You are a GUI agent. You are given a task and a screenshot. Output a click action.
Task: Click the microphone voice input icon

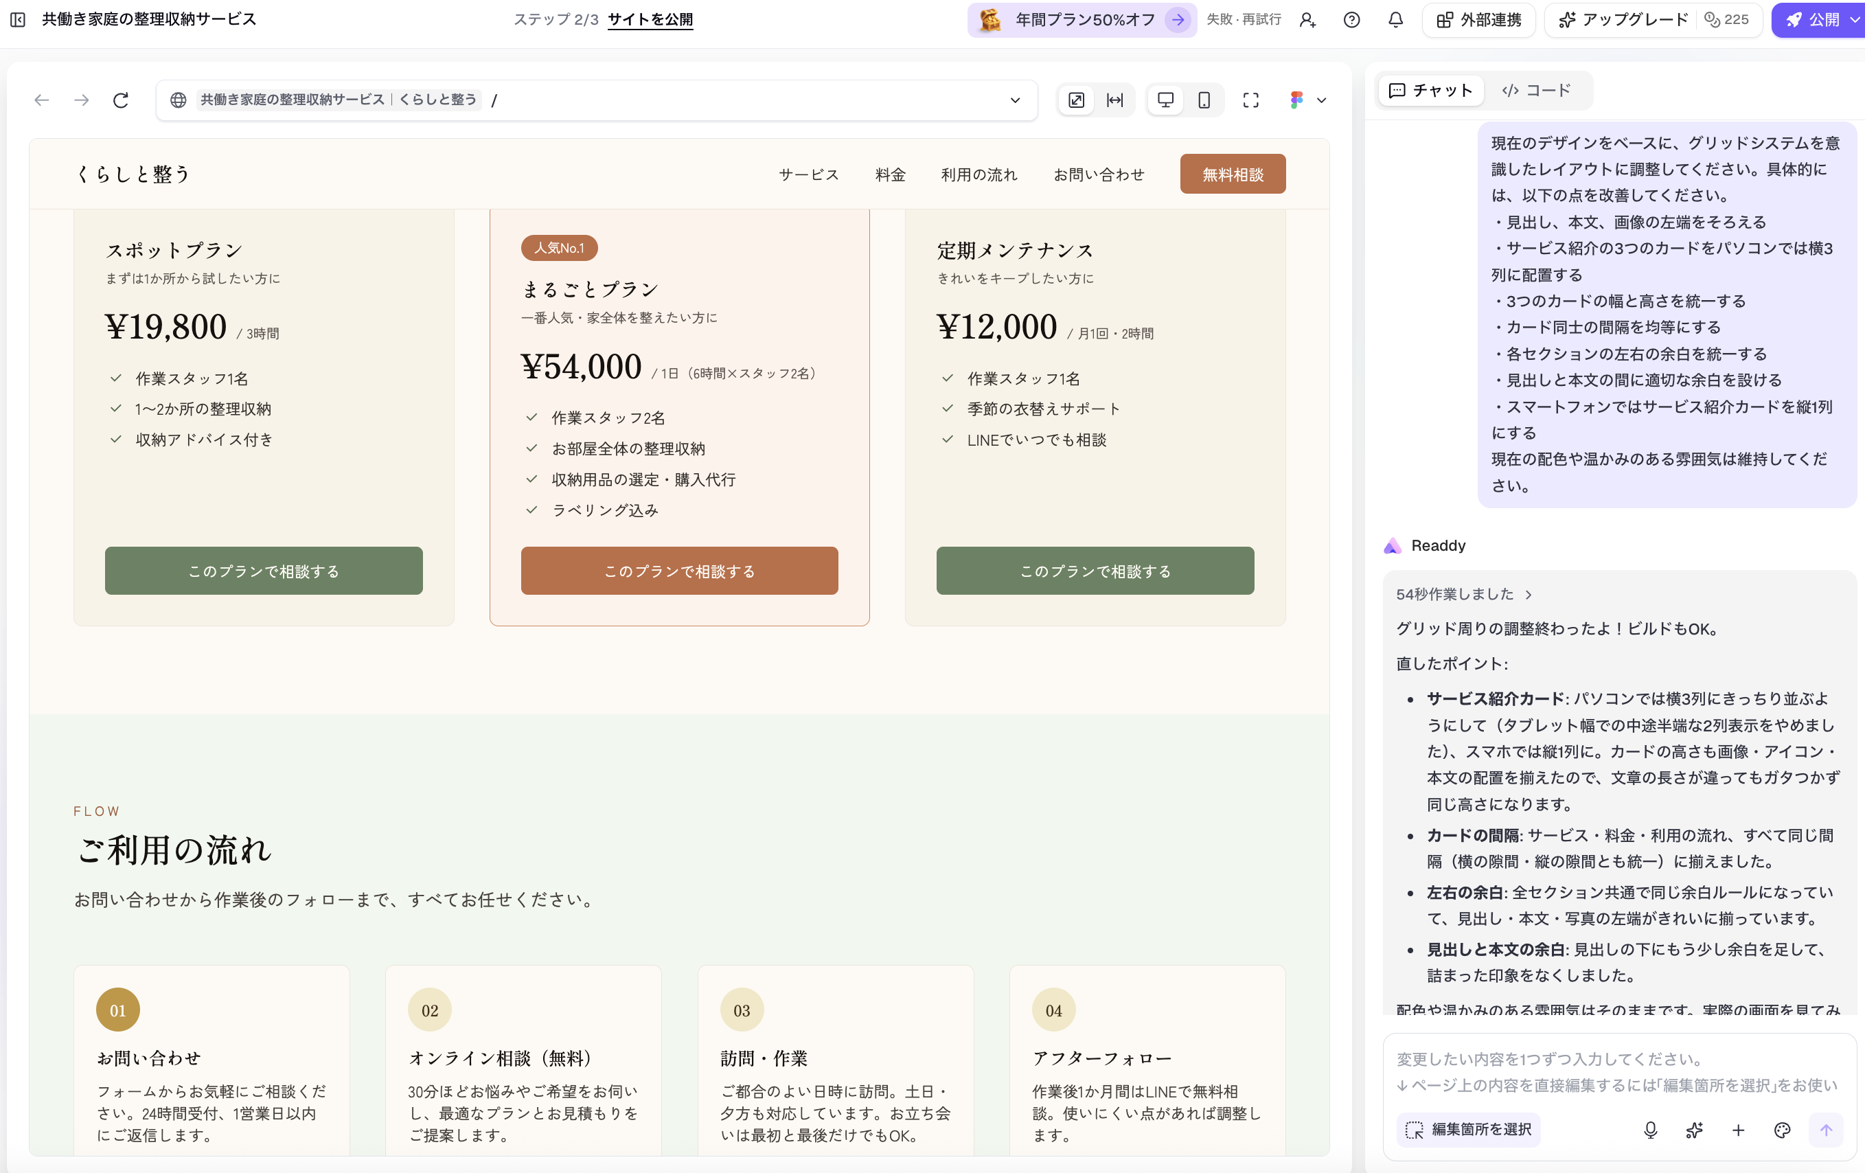[1651, 1130]
